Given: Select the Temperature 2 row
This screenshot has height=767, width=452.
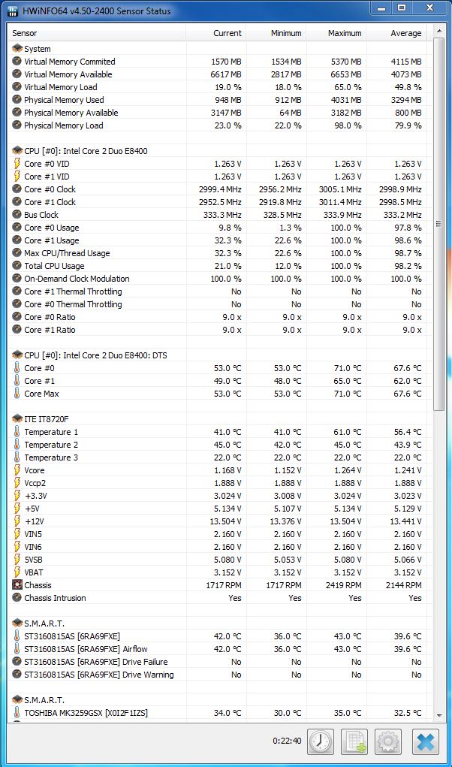Looking at the screenshot, I should pyautogui.click(x=218, y=445).
